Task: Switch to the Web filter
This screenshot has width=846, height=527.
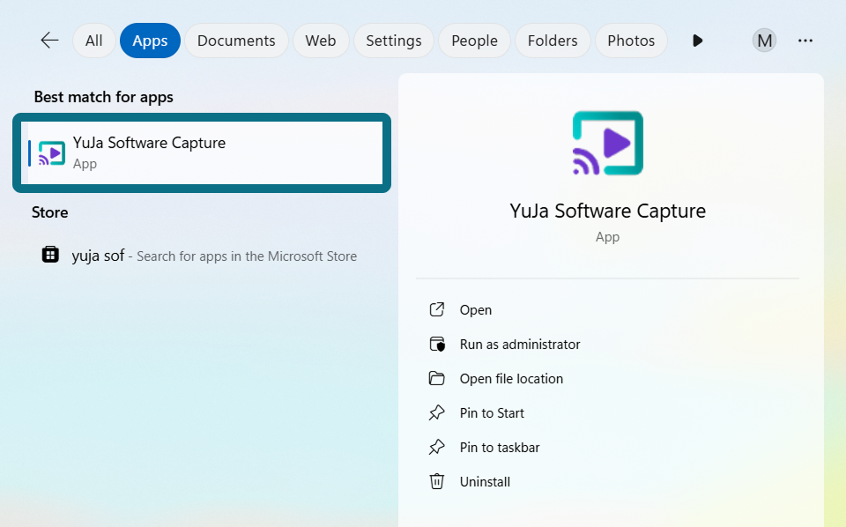Action: 321,41
